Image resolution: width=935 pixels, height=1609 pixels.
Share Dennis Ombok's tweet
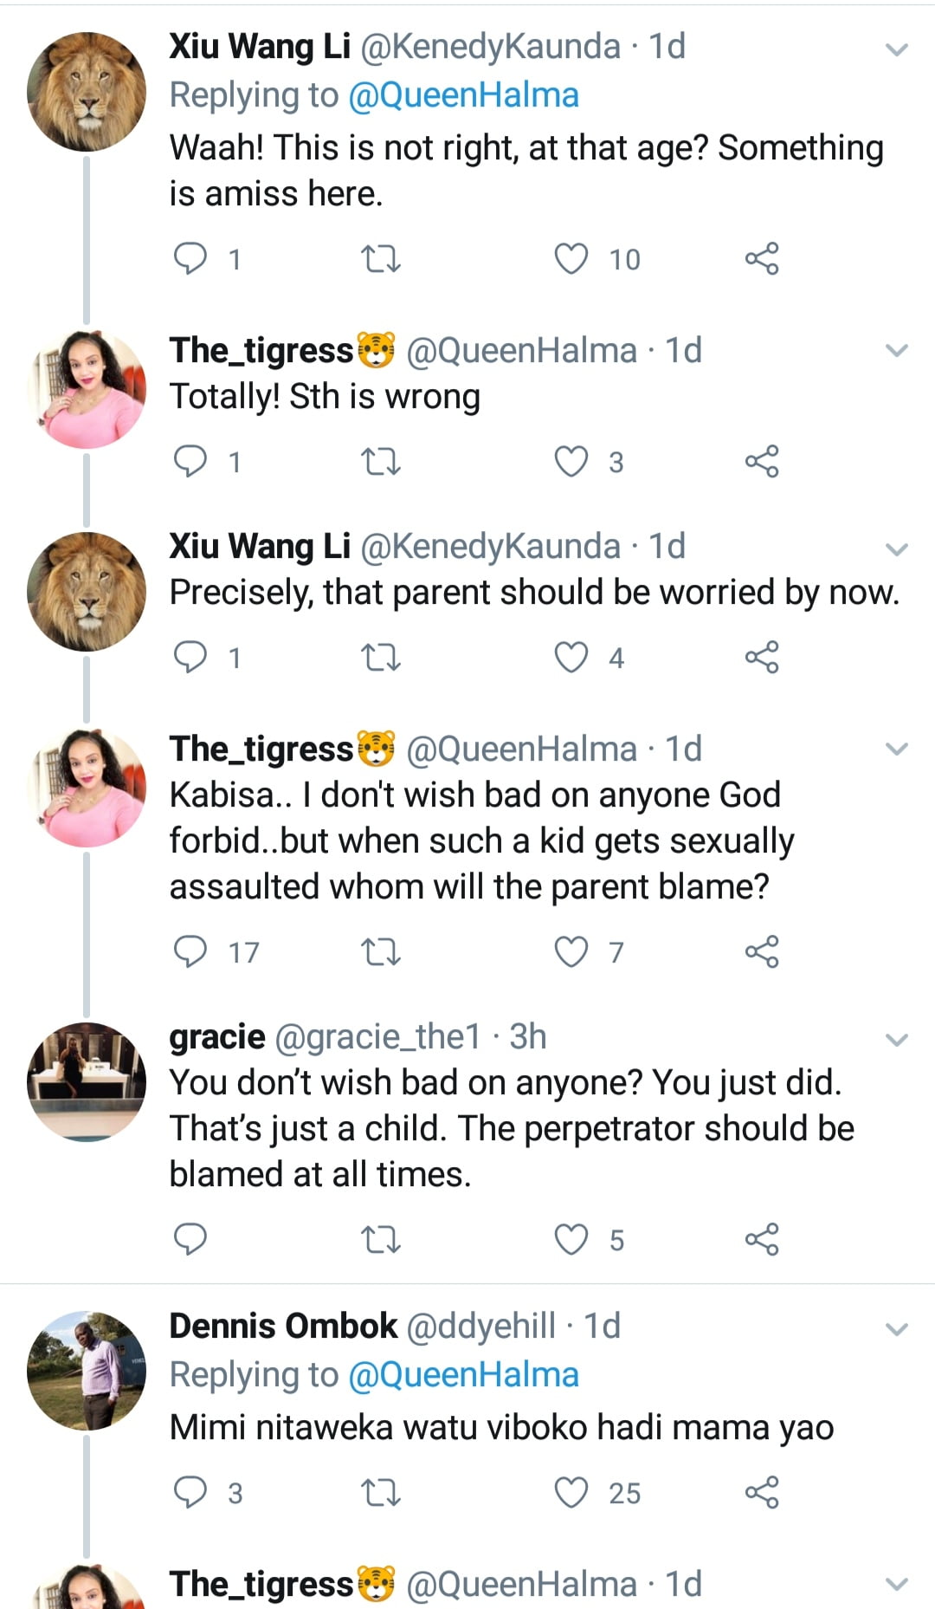click(x=762, y=1492)
